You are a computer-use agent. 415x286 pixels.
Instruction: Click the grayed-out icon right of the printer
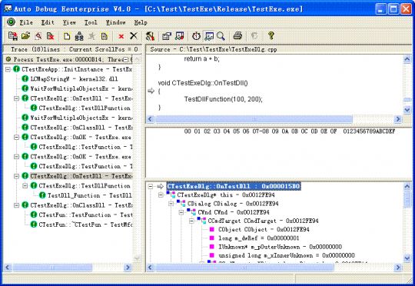point(254,35)
